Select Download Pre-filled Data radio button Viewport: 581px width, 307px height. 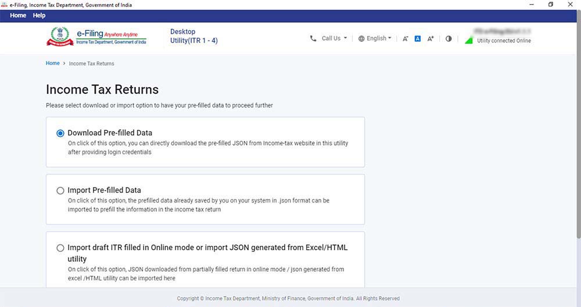pos(60,133)
